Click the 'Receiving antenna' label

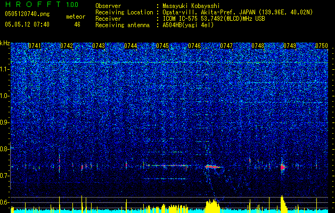click(122, 25)
